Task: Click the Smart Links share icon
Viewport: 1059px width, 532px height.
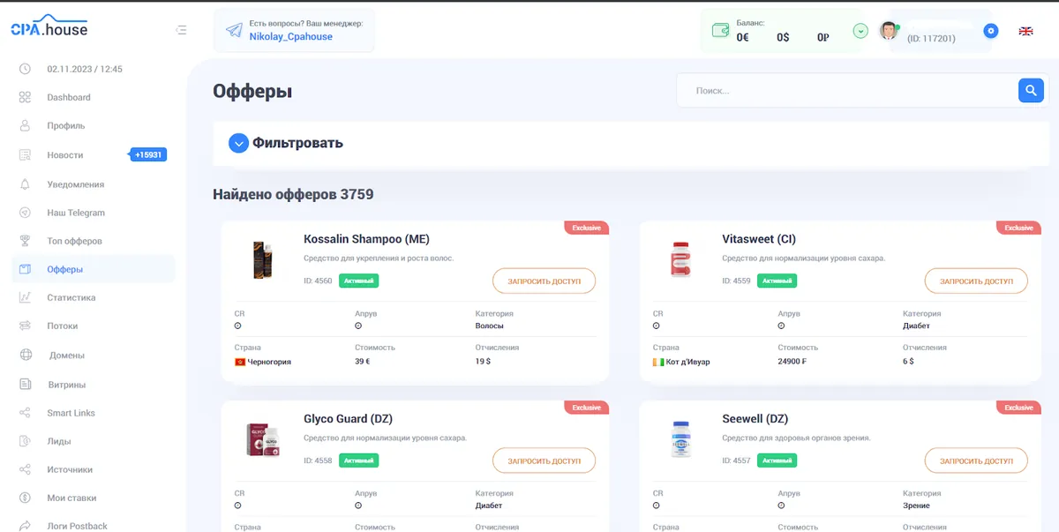Action: pyautogui.click(x=26, y=412)
